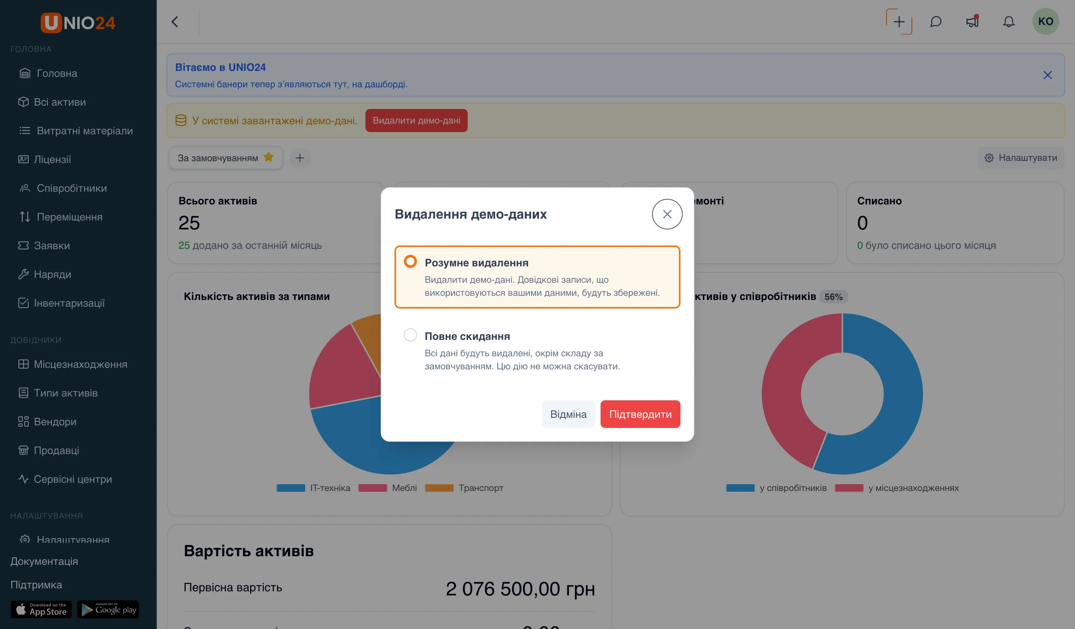Cancel the dialog via Відміна button
Screen dimensions: 1075x629
[x=568, y=414]
